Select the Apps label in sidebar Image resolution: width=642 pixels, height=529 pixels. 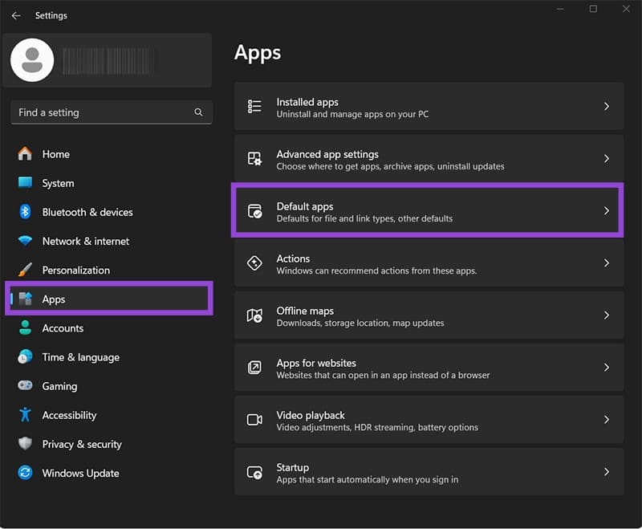coord(54,299)
